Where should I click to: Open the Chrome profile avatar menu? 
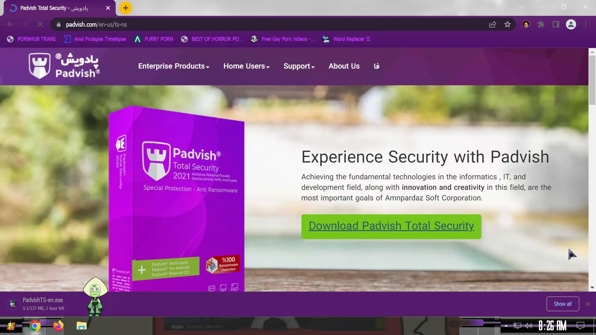pos(571,24)
